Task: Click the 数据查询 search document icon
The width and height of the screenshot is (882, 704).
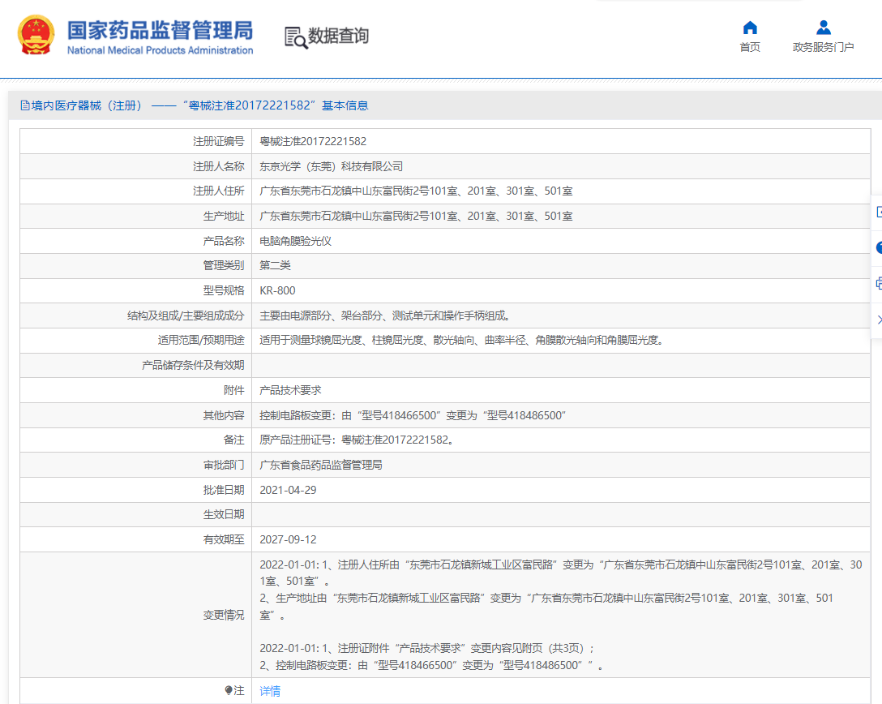Action: (x=296, y=37)
